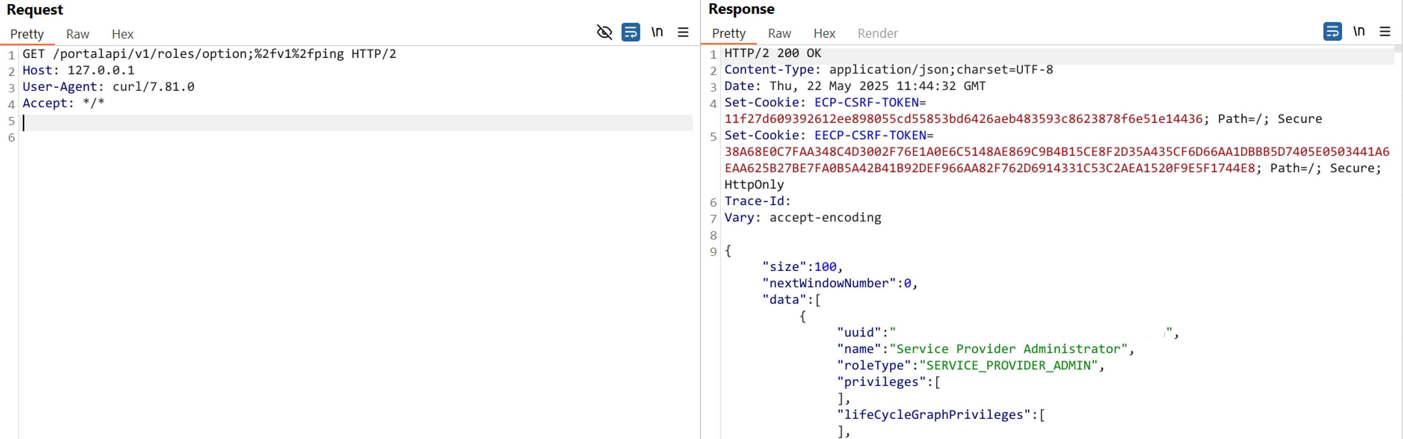Toggle show newline characters in Request panel
1403x439 pixels.
[x=657, y=32]
